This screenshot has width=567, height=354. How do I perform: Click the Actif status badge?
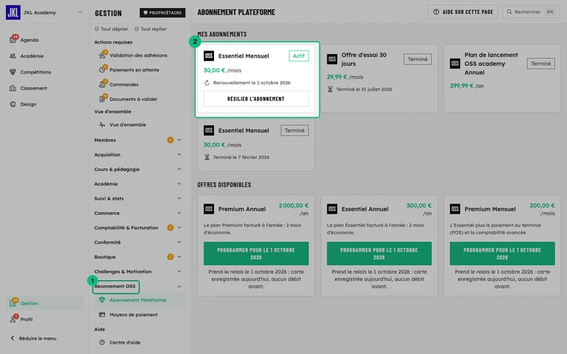coord(298,56)
